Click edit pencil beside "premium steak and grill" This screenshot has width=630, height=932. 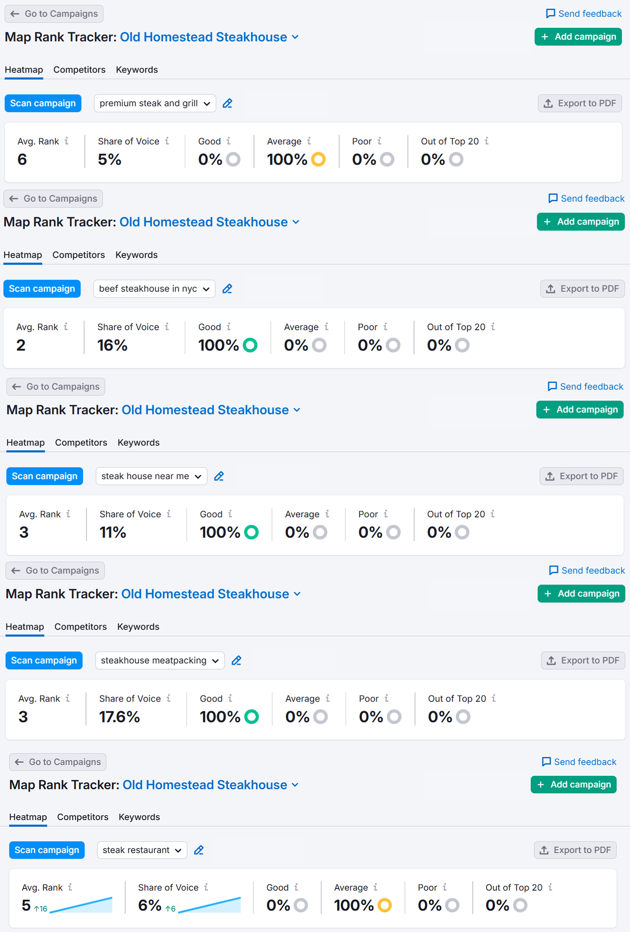227,103
